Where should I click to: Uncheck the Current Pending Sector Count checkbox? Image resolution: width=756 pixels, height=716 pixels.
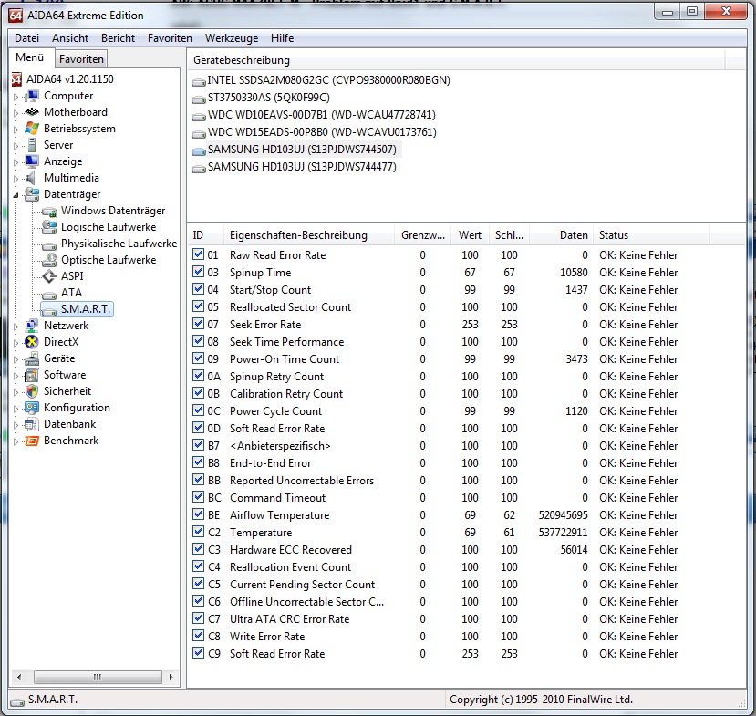coord(198,584)
